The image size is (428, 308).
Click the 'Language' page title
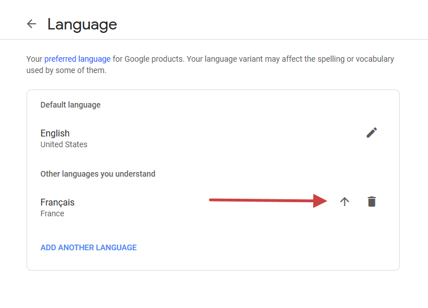pyautogui.click(x=82, y=24)
